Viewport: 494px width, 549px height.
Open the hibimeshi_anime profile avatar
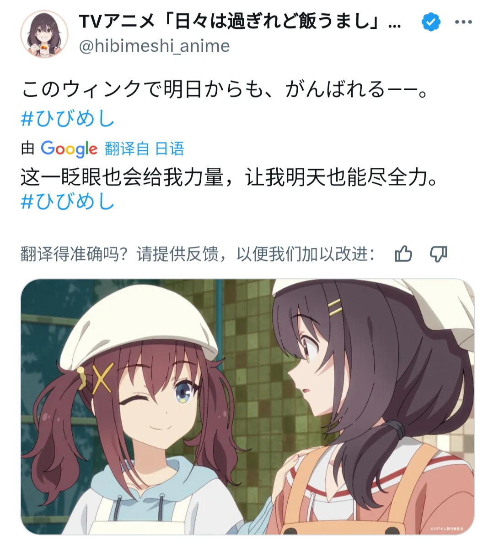coord(44,34)
